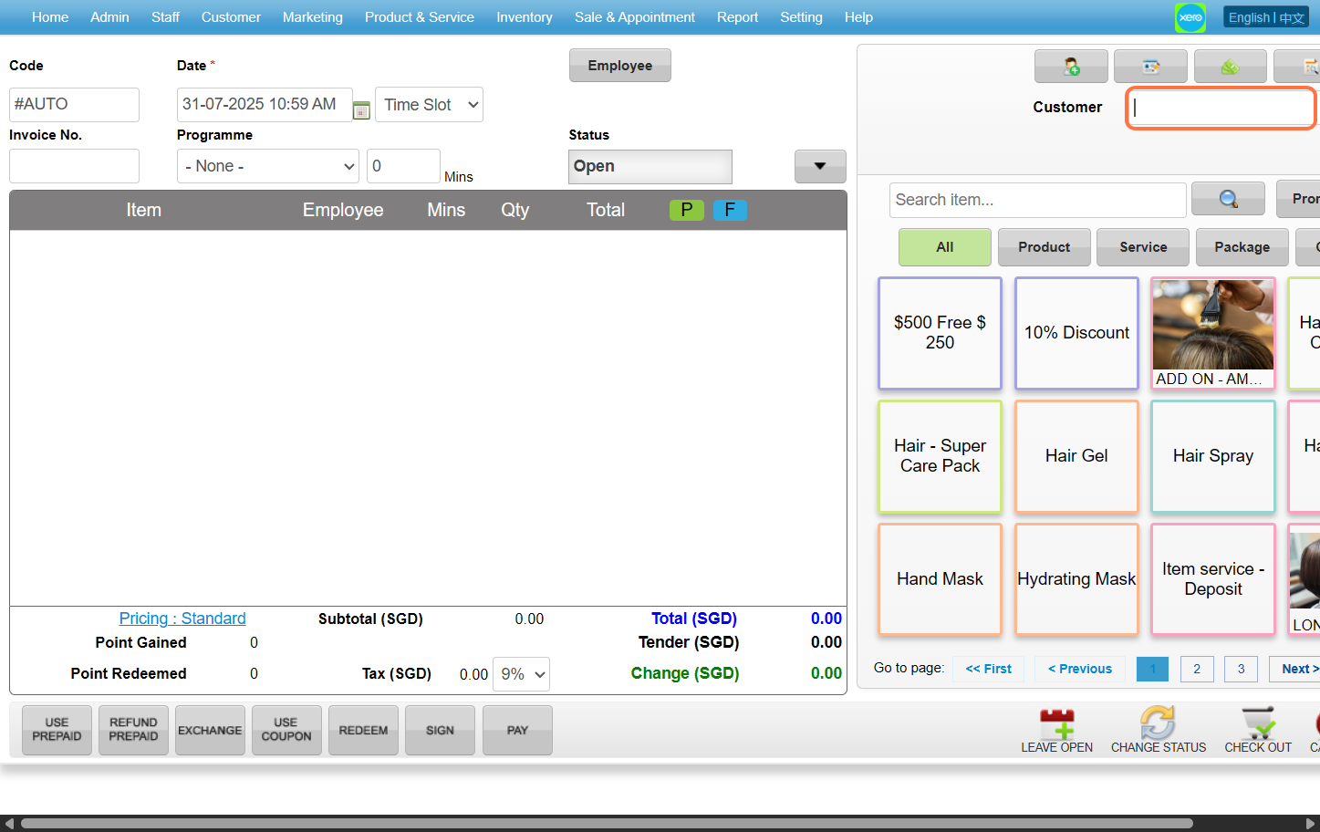Click the green cash money icon
This screenshot has width=1320, height=832.
1230,67
